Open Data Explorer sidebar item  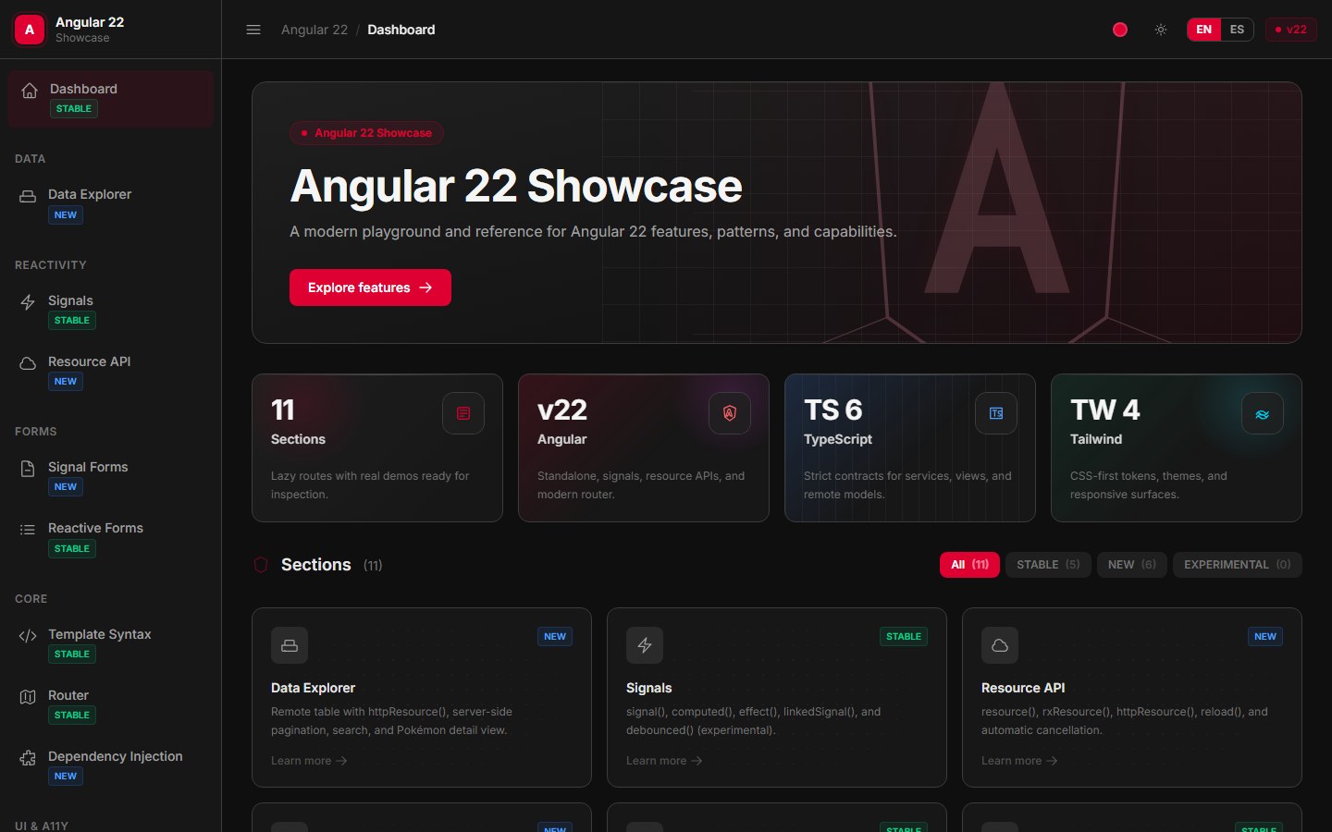pyautogui.click(x=110, y=203)
